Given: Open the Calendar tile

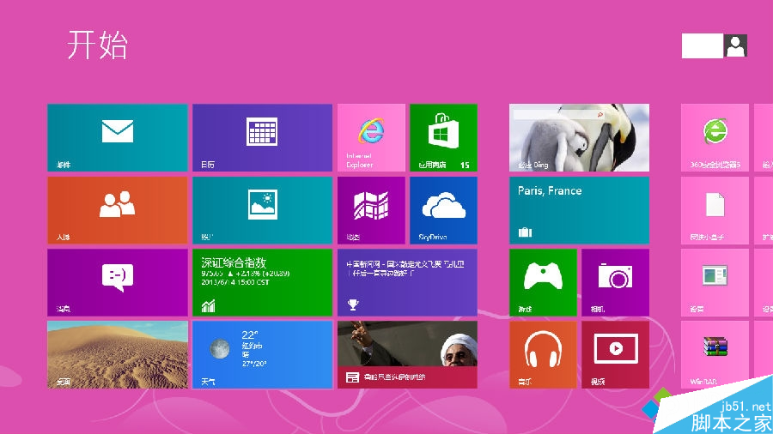Looking at the screenshot, I should coord(262,137).
